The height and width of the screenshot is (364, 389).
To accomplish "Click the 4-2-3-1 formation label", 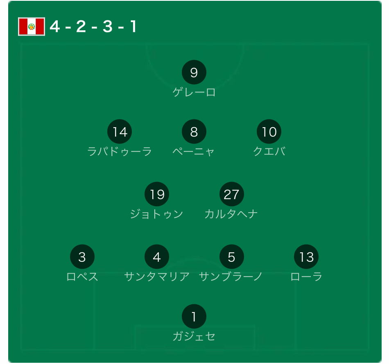I will pos(93,26).
